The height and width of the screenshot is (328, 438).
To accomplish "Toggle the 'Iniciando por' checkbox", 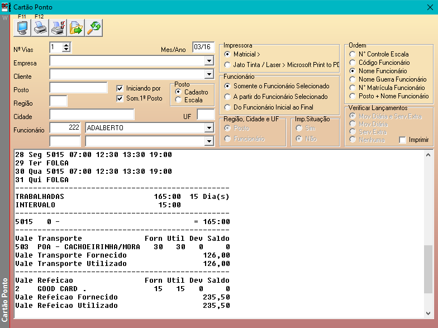I will click(x=120, y=88).
